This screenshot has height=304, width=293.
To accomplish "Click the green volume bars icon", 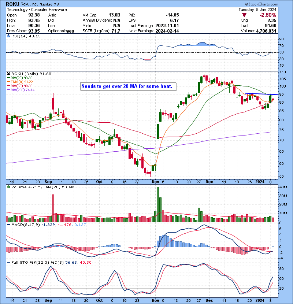I will click(8, 187).
